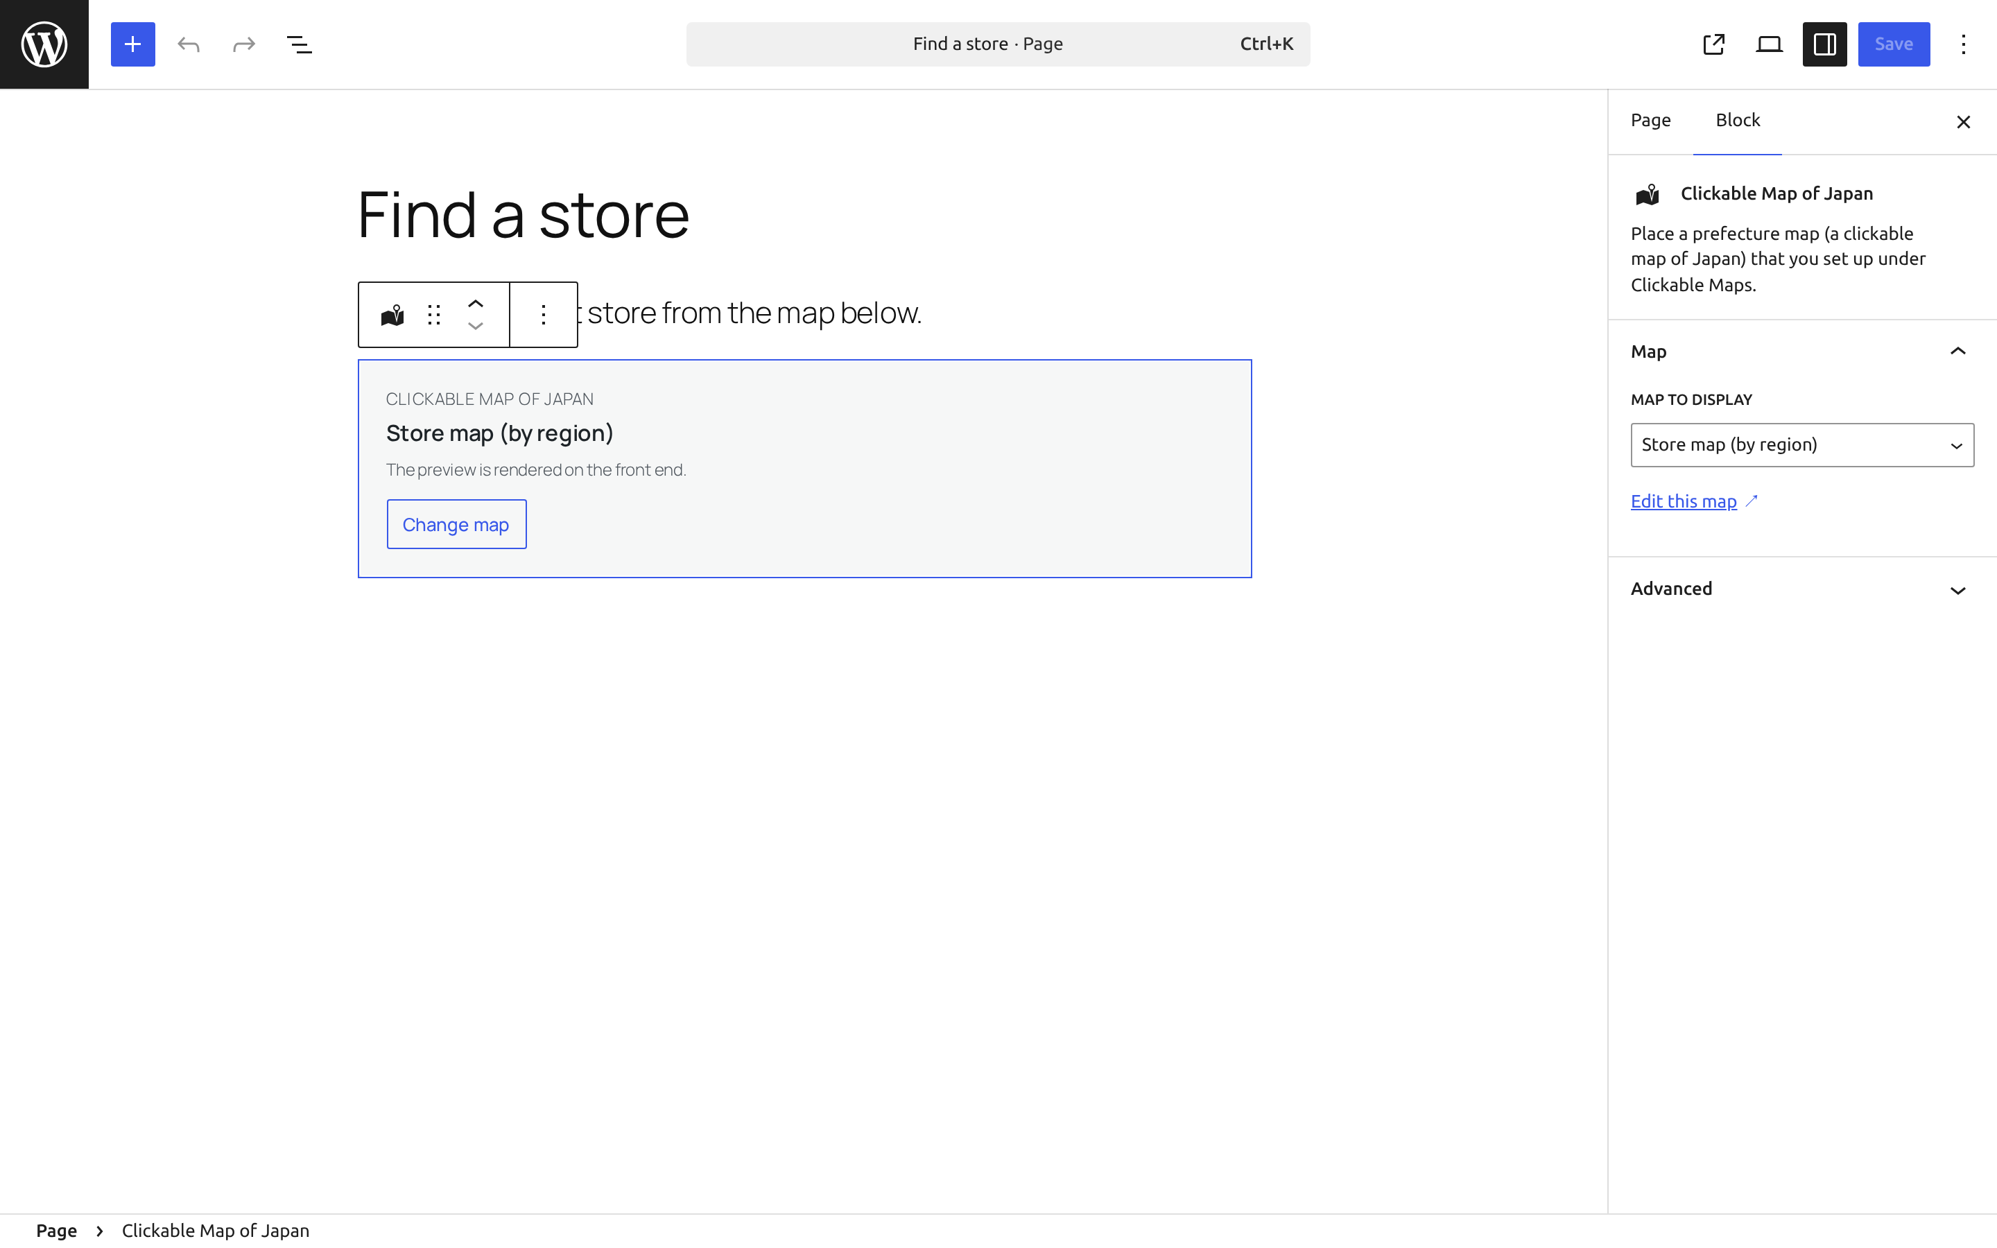Screen dimensions: 1997x1248
Task: Toggle the settings sidebar panel
Action: pos(1824,44)
